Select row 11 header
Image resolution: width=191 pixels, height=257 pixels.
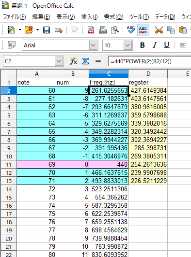click(x=9, y=164)
